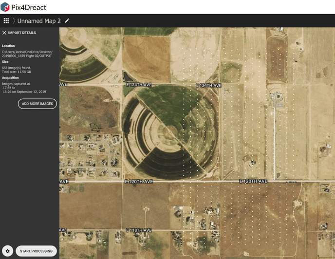This screenshot has height=259, width=335.
Task: Click Add More Images button
Action: point(37,104)
